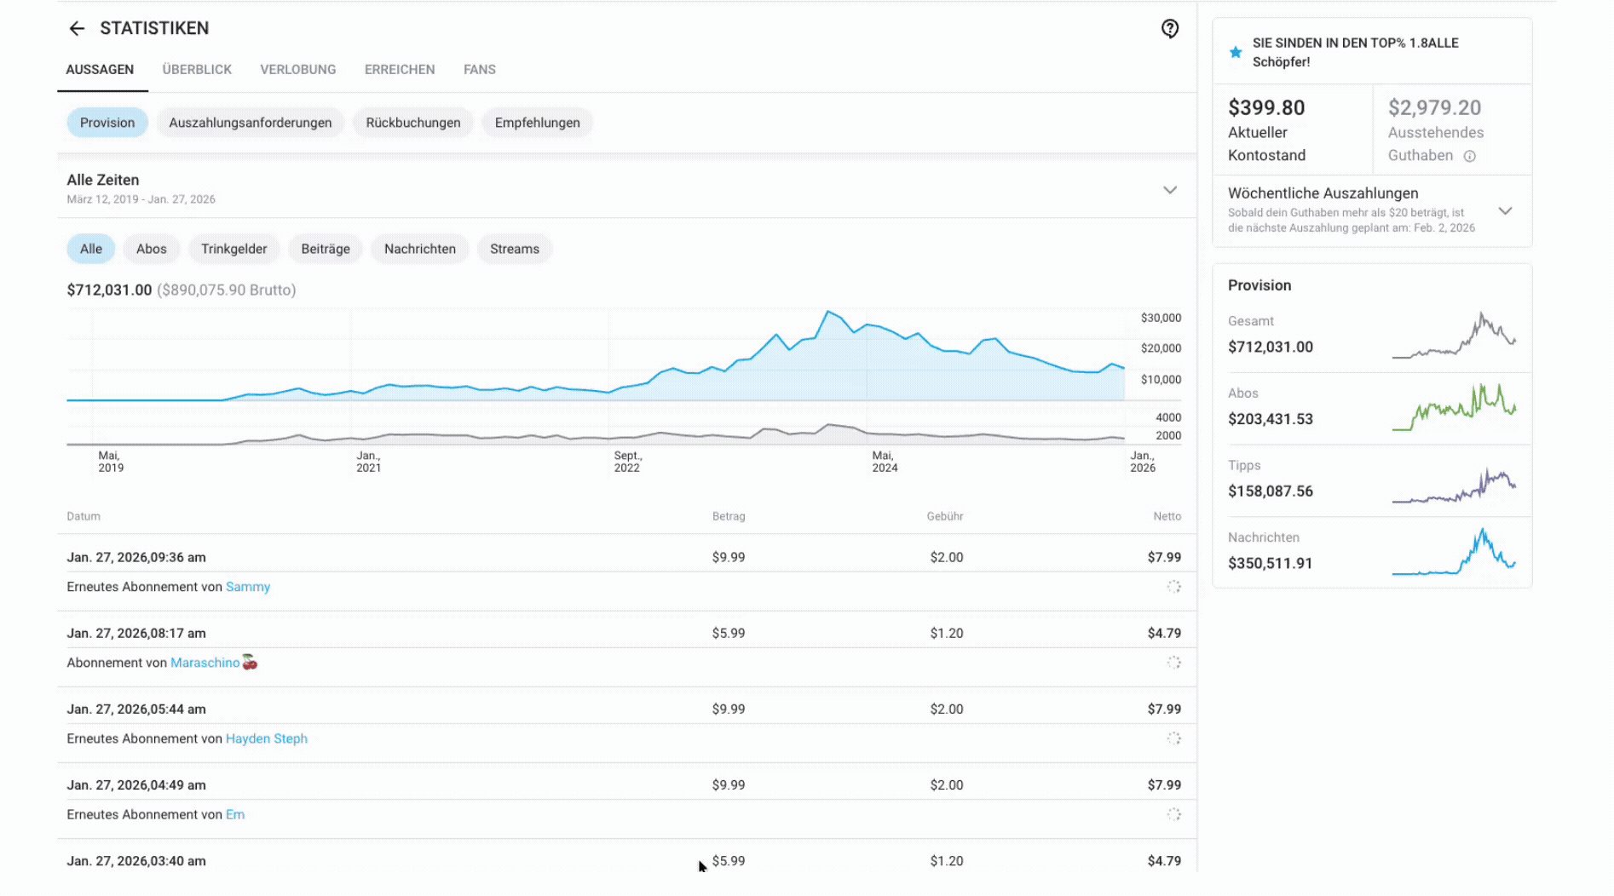The image size is (1614, 896).
Task: Switch to the ÜBERBLICK tab
Action: (197, 70)
